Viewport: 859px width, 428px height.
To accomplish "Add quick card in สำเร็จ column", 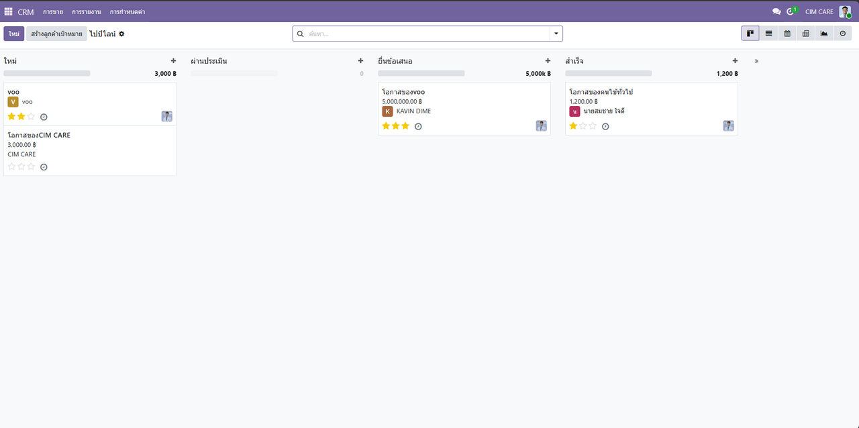I will [735, 61].
